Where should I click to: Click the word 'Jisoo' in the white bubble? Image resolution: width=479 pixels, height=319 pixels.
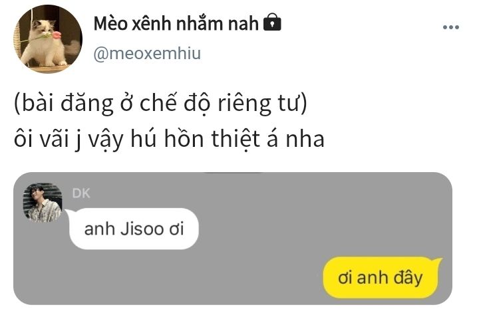(x=142, y=229)
